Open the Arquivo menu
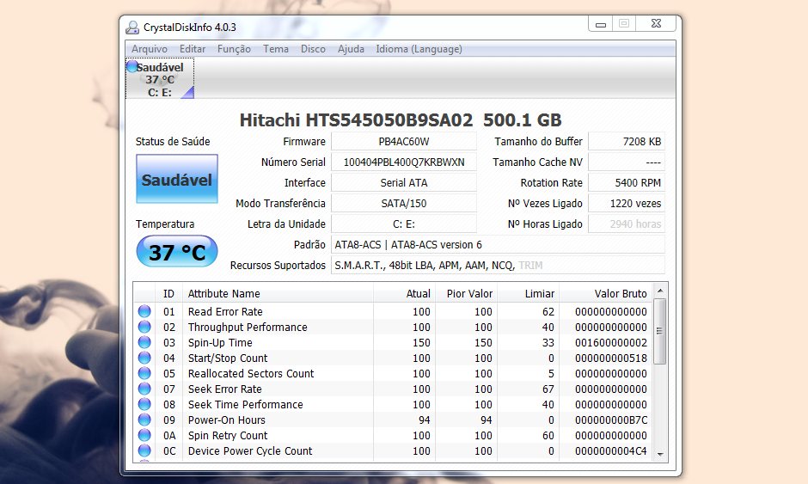 (150, 49)
